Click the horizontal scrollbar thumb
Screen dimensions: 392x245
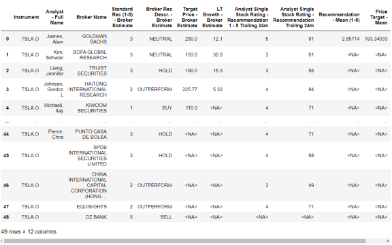point(185,241)
